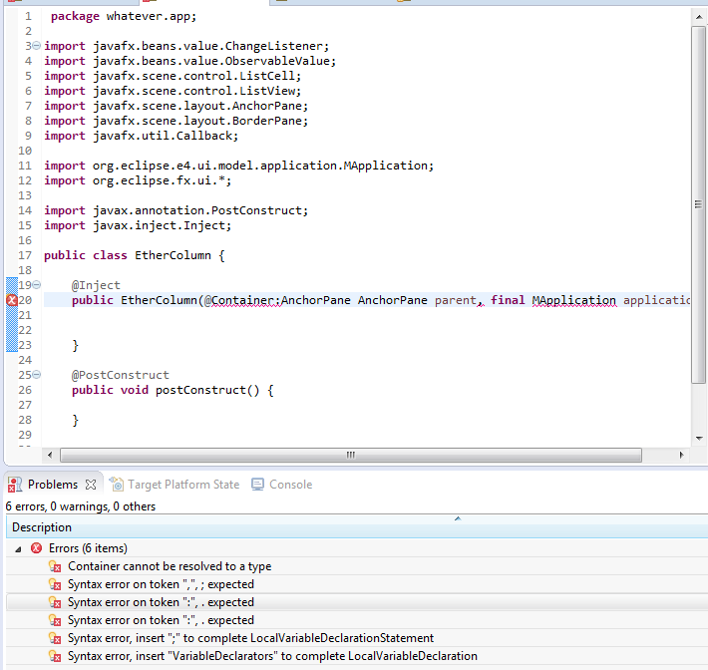The width and height of the screenshot is (708, 670).
Task: Select error about LocalVariableDeclarationStatement
Action: 250,638
